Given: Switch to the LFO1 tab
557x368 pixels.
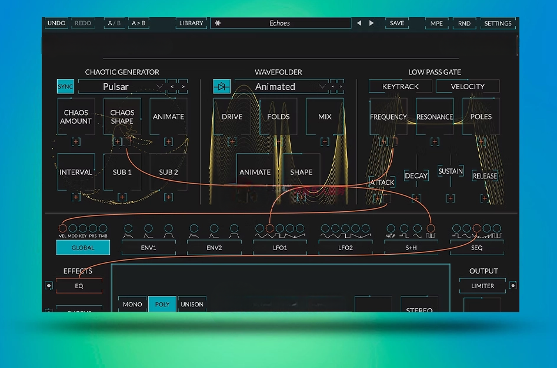Looking at the screenshot, I should (x=280, y=248).
